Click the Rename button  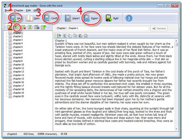click(159, 28)
